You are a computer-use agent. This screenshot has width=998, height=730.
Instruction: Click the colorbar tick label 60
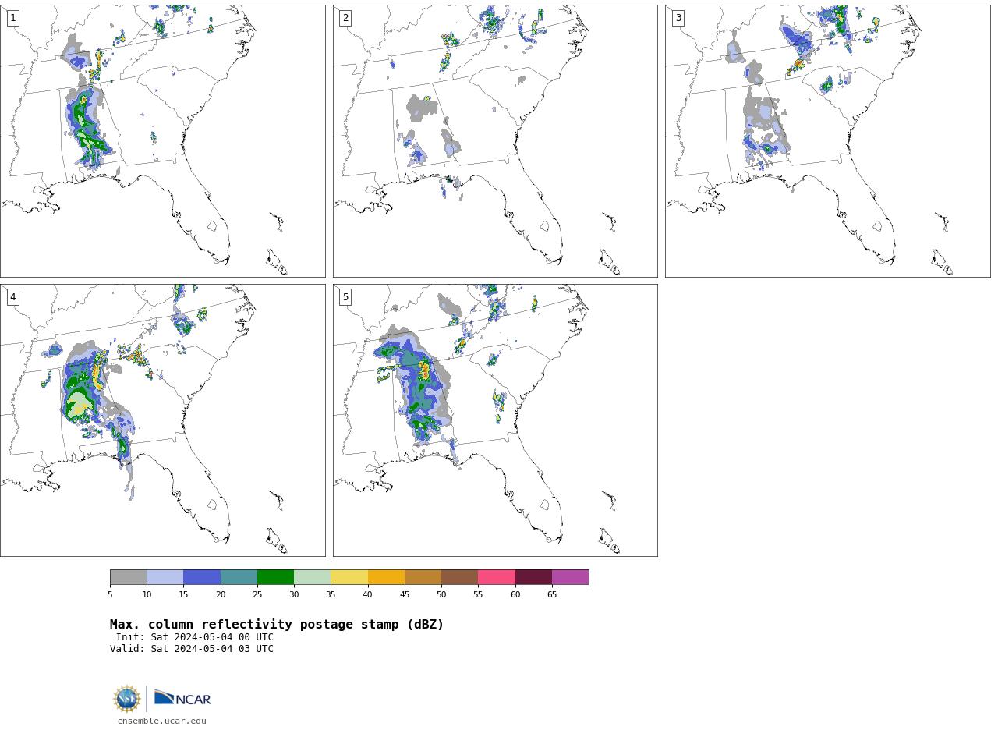tap(515, 595)
